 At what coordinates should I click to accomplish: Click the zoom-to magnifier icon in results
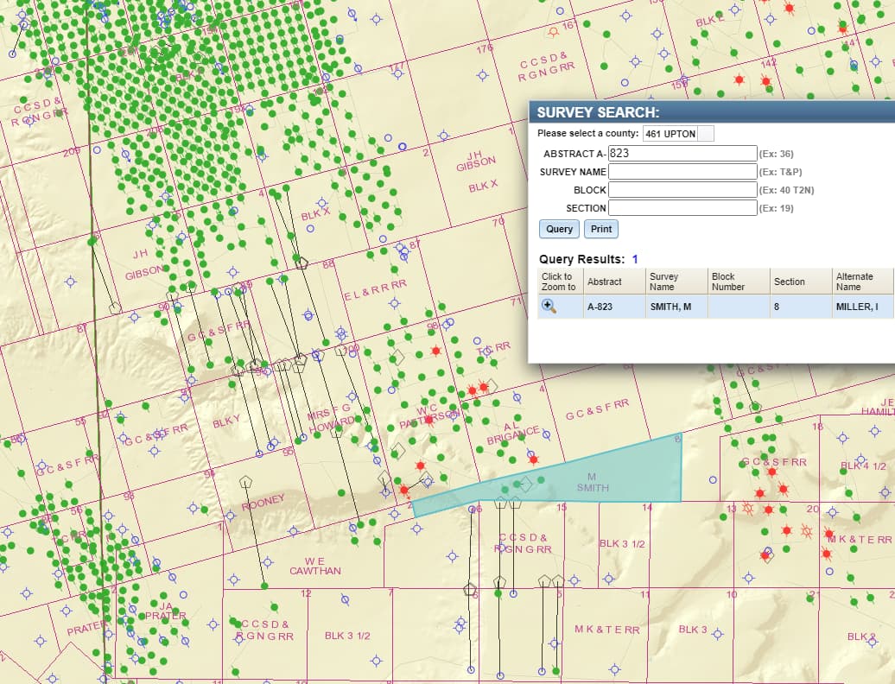pos(549,306)
